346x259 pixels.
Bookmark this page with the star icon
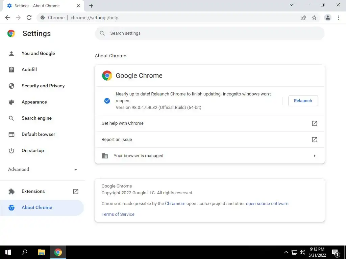(314, 18)
